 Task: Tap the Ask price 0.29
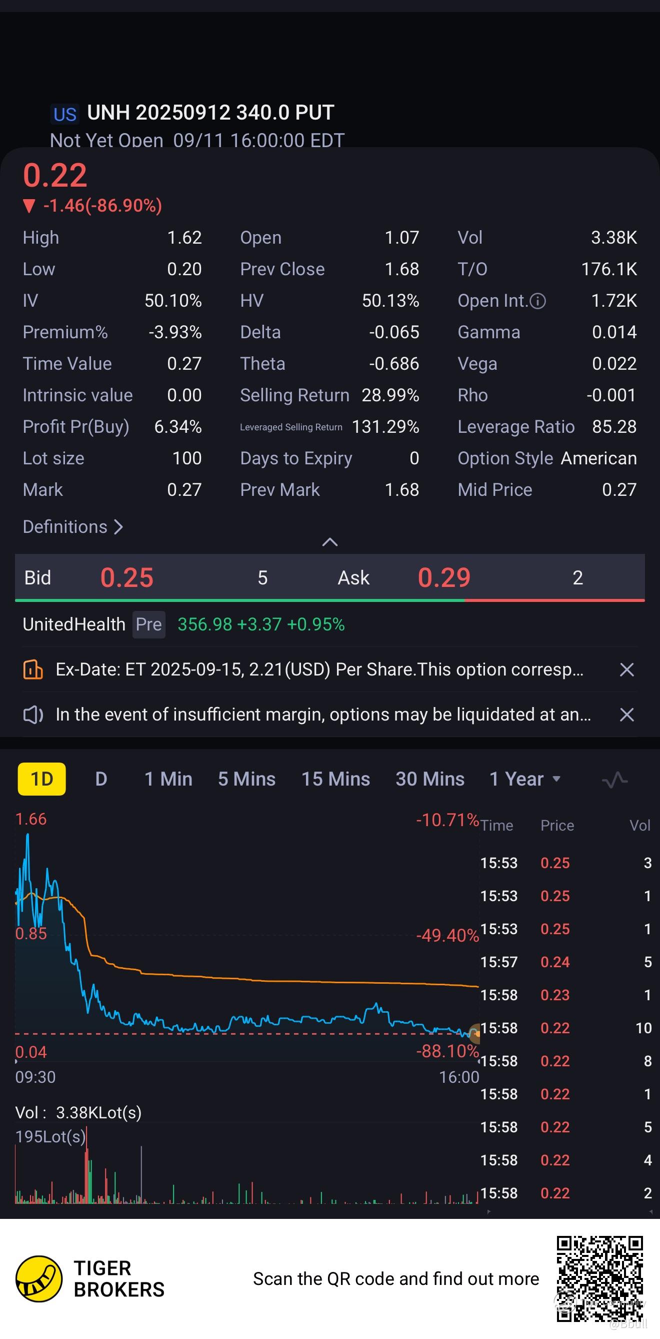[x=444, y=577]
